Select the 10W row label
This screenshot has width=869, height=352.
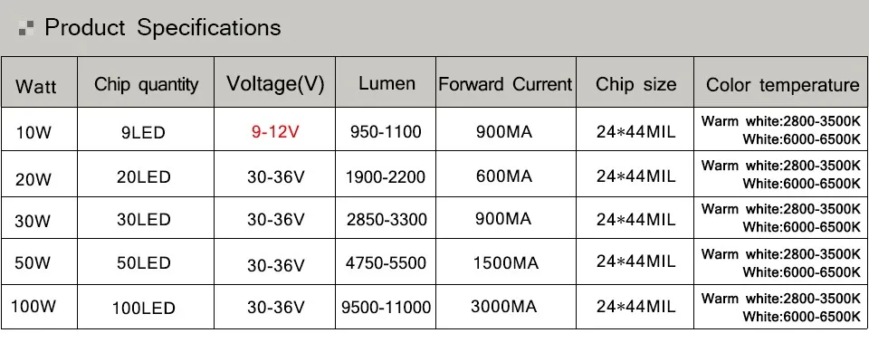point(33,134)
